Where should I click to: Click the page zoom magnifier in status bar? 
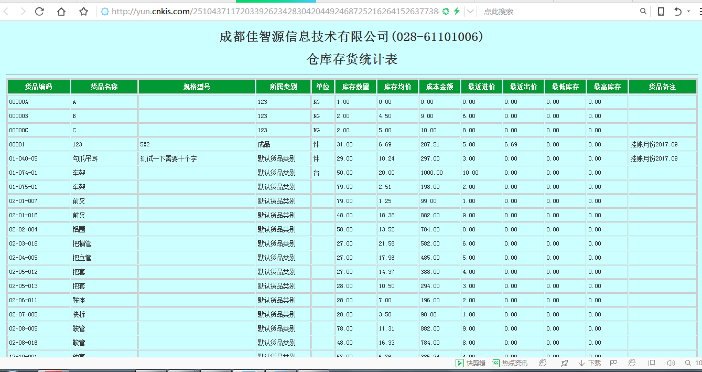[688, 363]
